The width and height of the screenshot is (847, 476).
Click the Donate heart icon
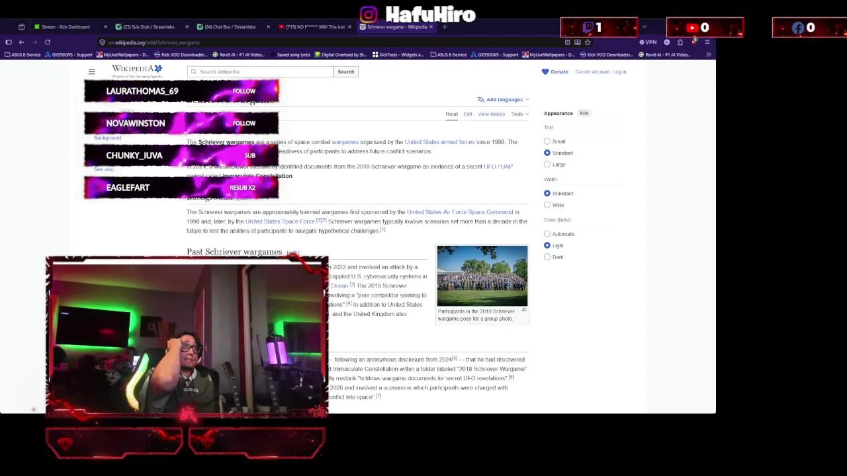click(x=545, y=71)
